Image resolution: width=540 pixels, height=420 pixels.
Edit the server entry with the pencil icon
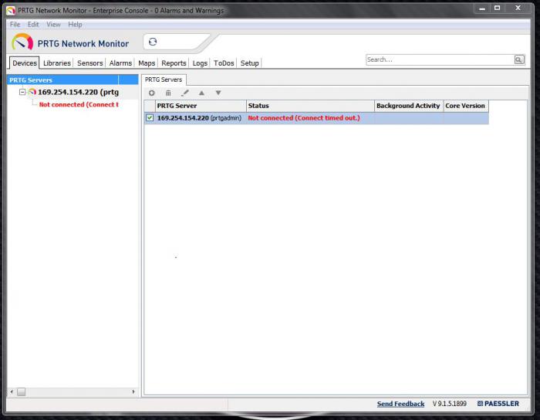(x=185, y=93)
